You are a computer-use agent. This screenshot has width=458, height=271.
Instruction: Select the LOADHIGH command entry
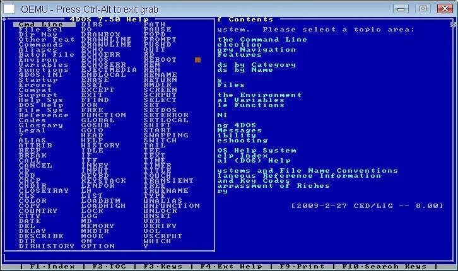pos(103,206)
